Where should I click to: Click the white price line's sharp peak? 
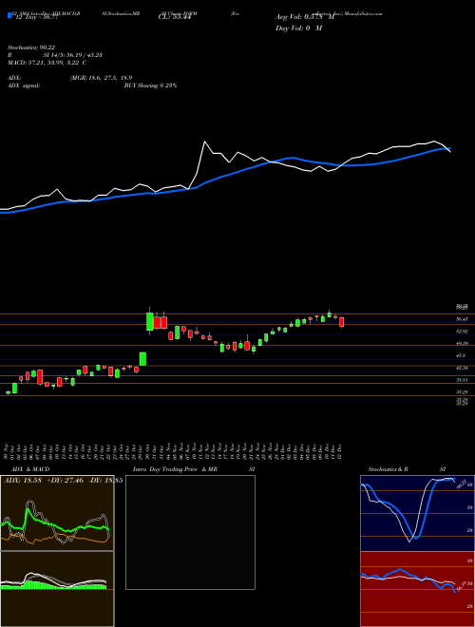[x=204, y=142]
